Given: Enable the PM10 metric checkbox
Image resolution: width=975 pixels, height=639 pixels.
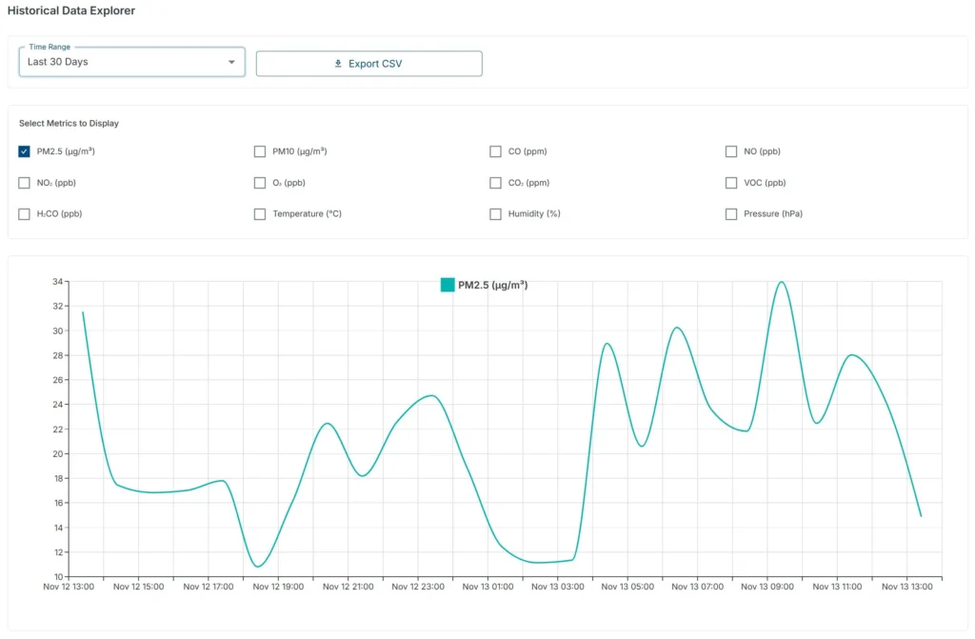Looking at the screenshot, I should tap(260, 151).
